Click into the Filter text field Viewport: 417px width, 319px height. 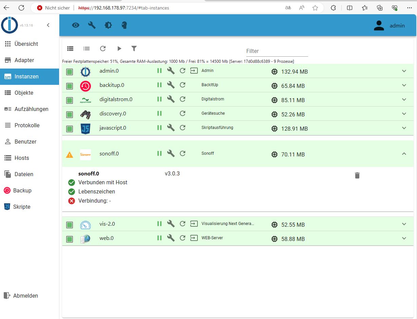tap(277, 51)
